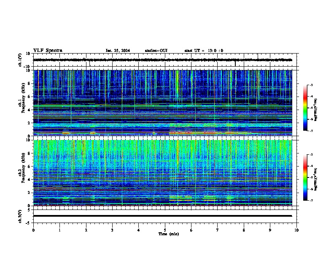Click the ch.1 voltage waveform trace panel
334x258 pixels.
point(165,60)
